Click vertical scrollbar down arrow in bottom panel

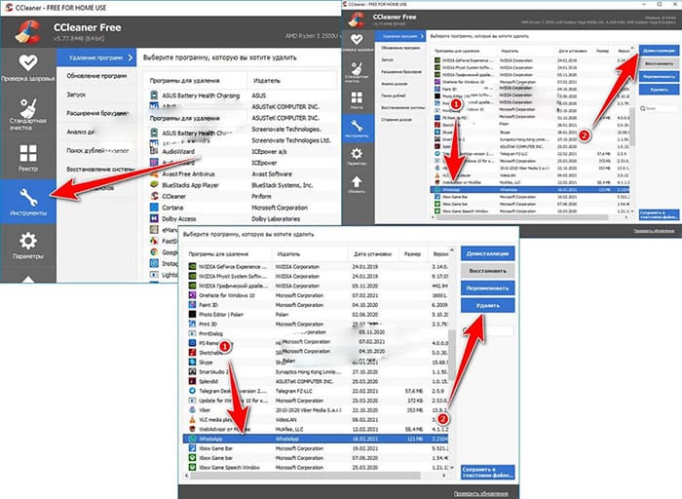452,468
